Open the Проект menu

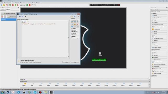tap(17, 3)
